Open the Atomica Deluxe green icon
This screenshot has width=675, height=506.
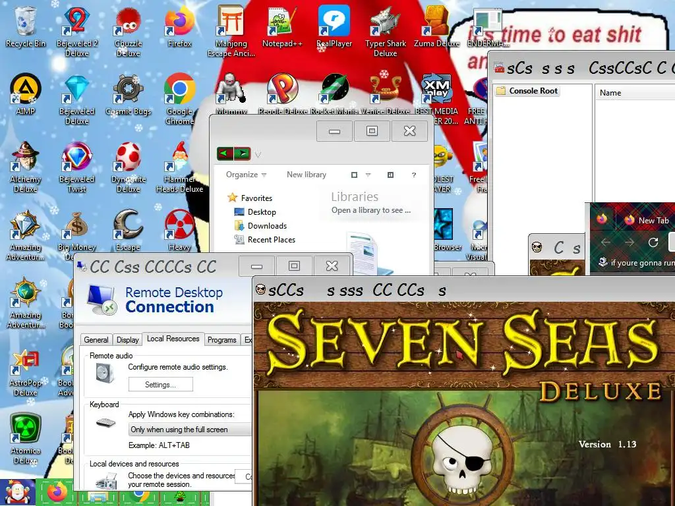pyautogui.click(x=26, y=439)
